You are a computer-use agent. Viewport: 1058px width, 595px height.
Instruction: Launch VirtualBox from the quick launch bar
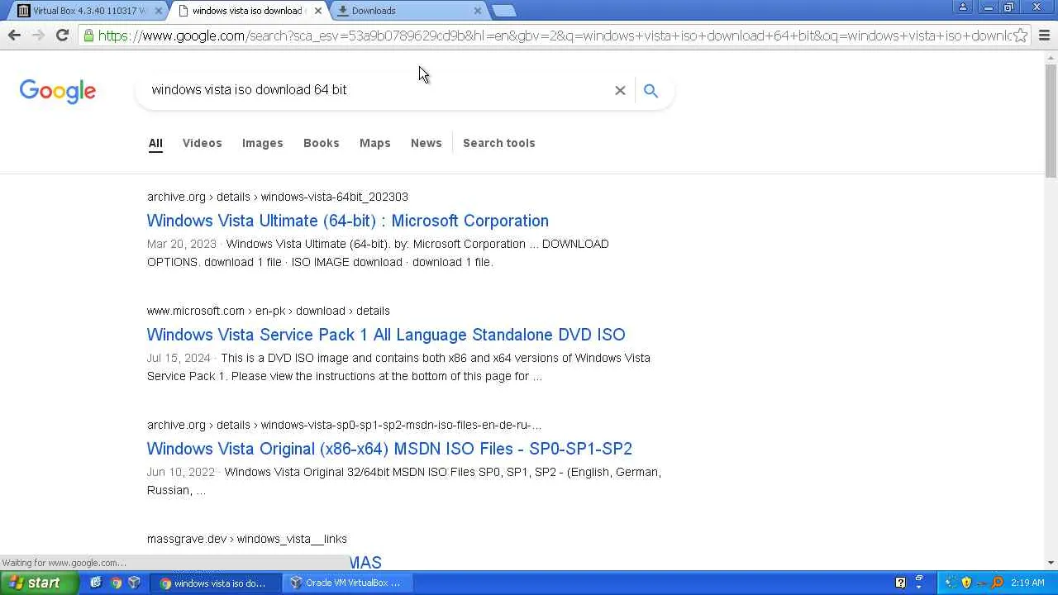134,583
